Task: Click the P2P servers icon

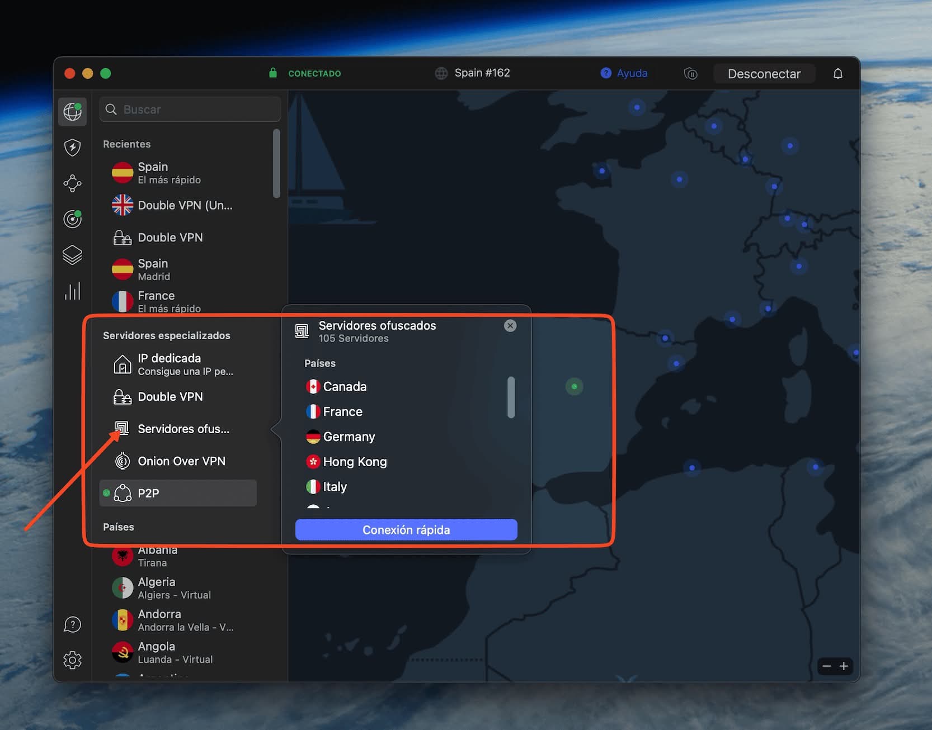Action: (x=123, y=493)
